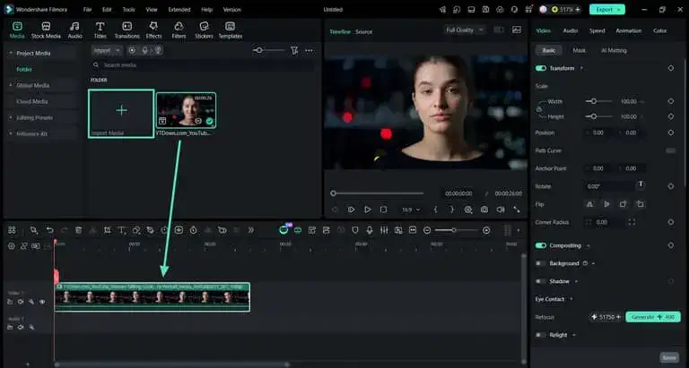Screen dimensions: 689x368
Task: Click the preview volume speaker icon
Action: (501, 210)
